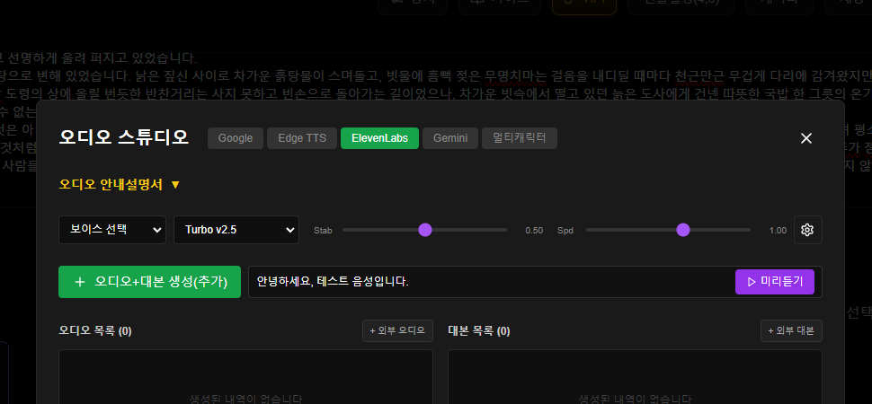This screenshot has width=872, height=404.
Task: Open the 보이스 선택 voice dropdown
Action: click(x=111, y=230)
